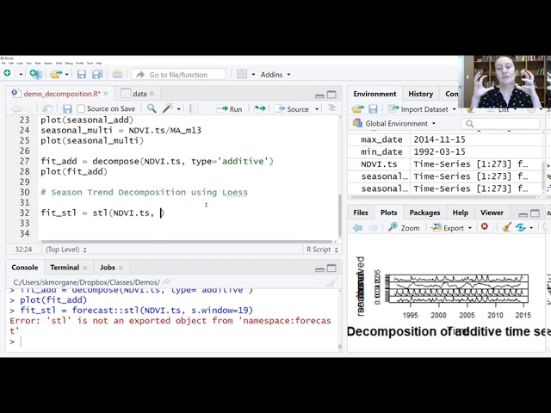Viewport: 551px width, 413px height.
Task: Click the New File green plus icon
Action: (8, 74)
